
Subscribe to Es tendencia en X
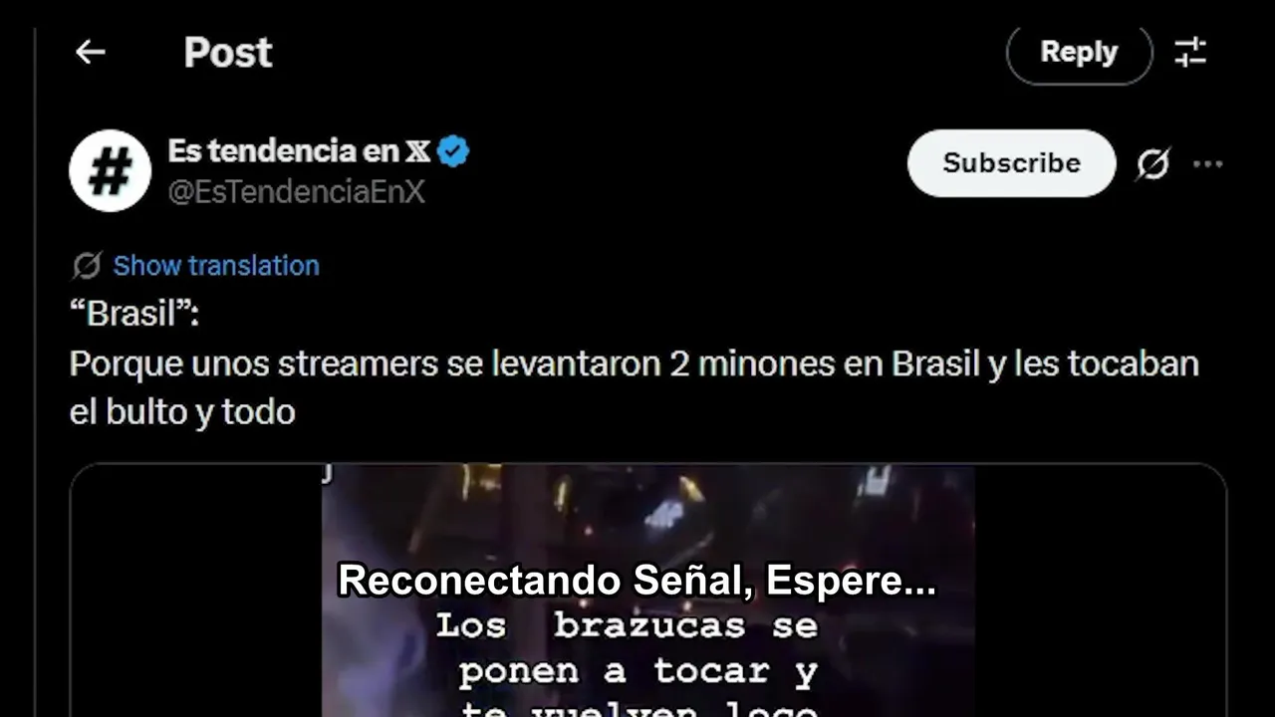click(x=1011, y=163)
